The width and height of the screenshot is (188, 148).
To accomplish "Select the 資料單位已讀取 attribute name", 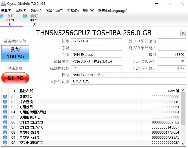I will click(31, 122).
